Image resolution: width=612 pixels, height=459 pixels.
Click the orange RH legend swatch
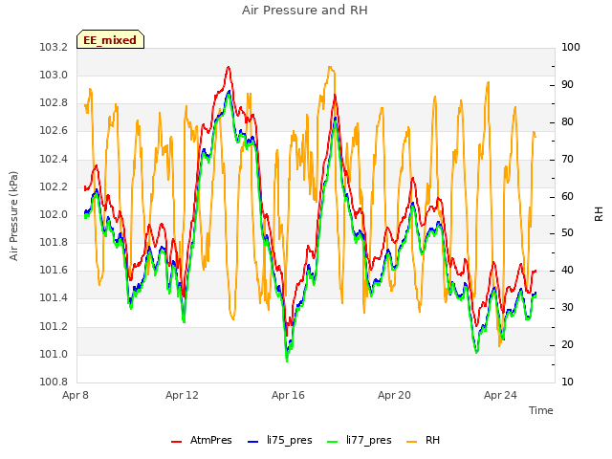(x=412, y=442)
